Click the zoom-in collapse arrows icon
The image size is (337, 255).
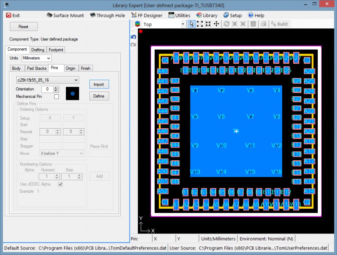pos(208,24)
